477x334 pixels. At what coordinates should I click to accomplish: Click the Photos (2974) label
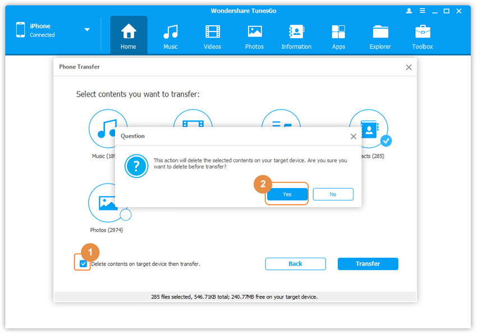coord(107,230)
